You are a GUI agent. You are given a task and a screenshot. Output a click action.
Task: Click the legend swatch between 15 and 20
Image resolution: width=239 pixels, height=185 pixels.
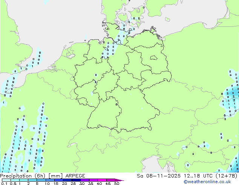[x=58, y=180]
